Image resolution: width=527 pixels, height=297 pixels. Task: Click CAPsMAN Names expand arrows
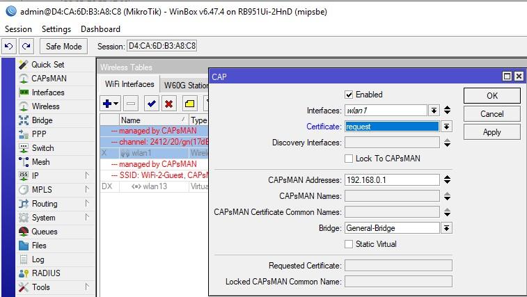448,196
